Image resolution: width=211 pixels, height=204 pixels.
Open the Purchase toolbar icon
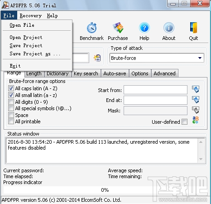(118, 28)
